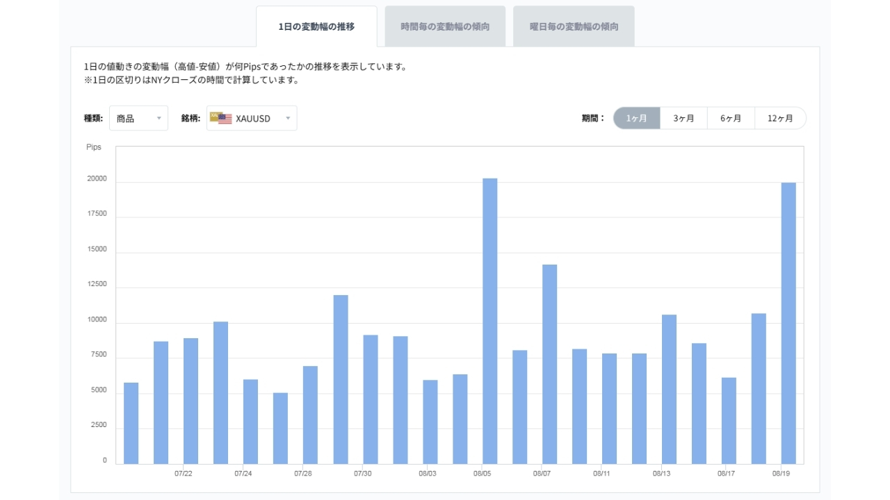Click the 銘柄 label text
890x500 pixels.
click(191, 118)
